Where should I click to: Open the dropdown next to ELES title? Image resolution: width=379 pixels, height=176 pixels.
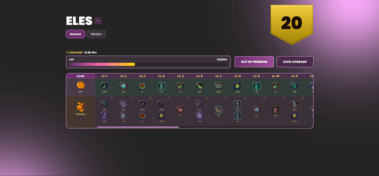pyautogui.click(x=98, y=21)
